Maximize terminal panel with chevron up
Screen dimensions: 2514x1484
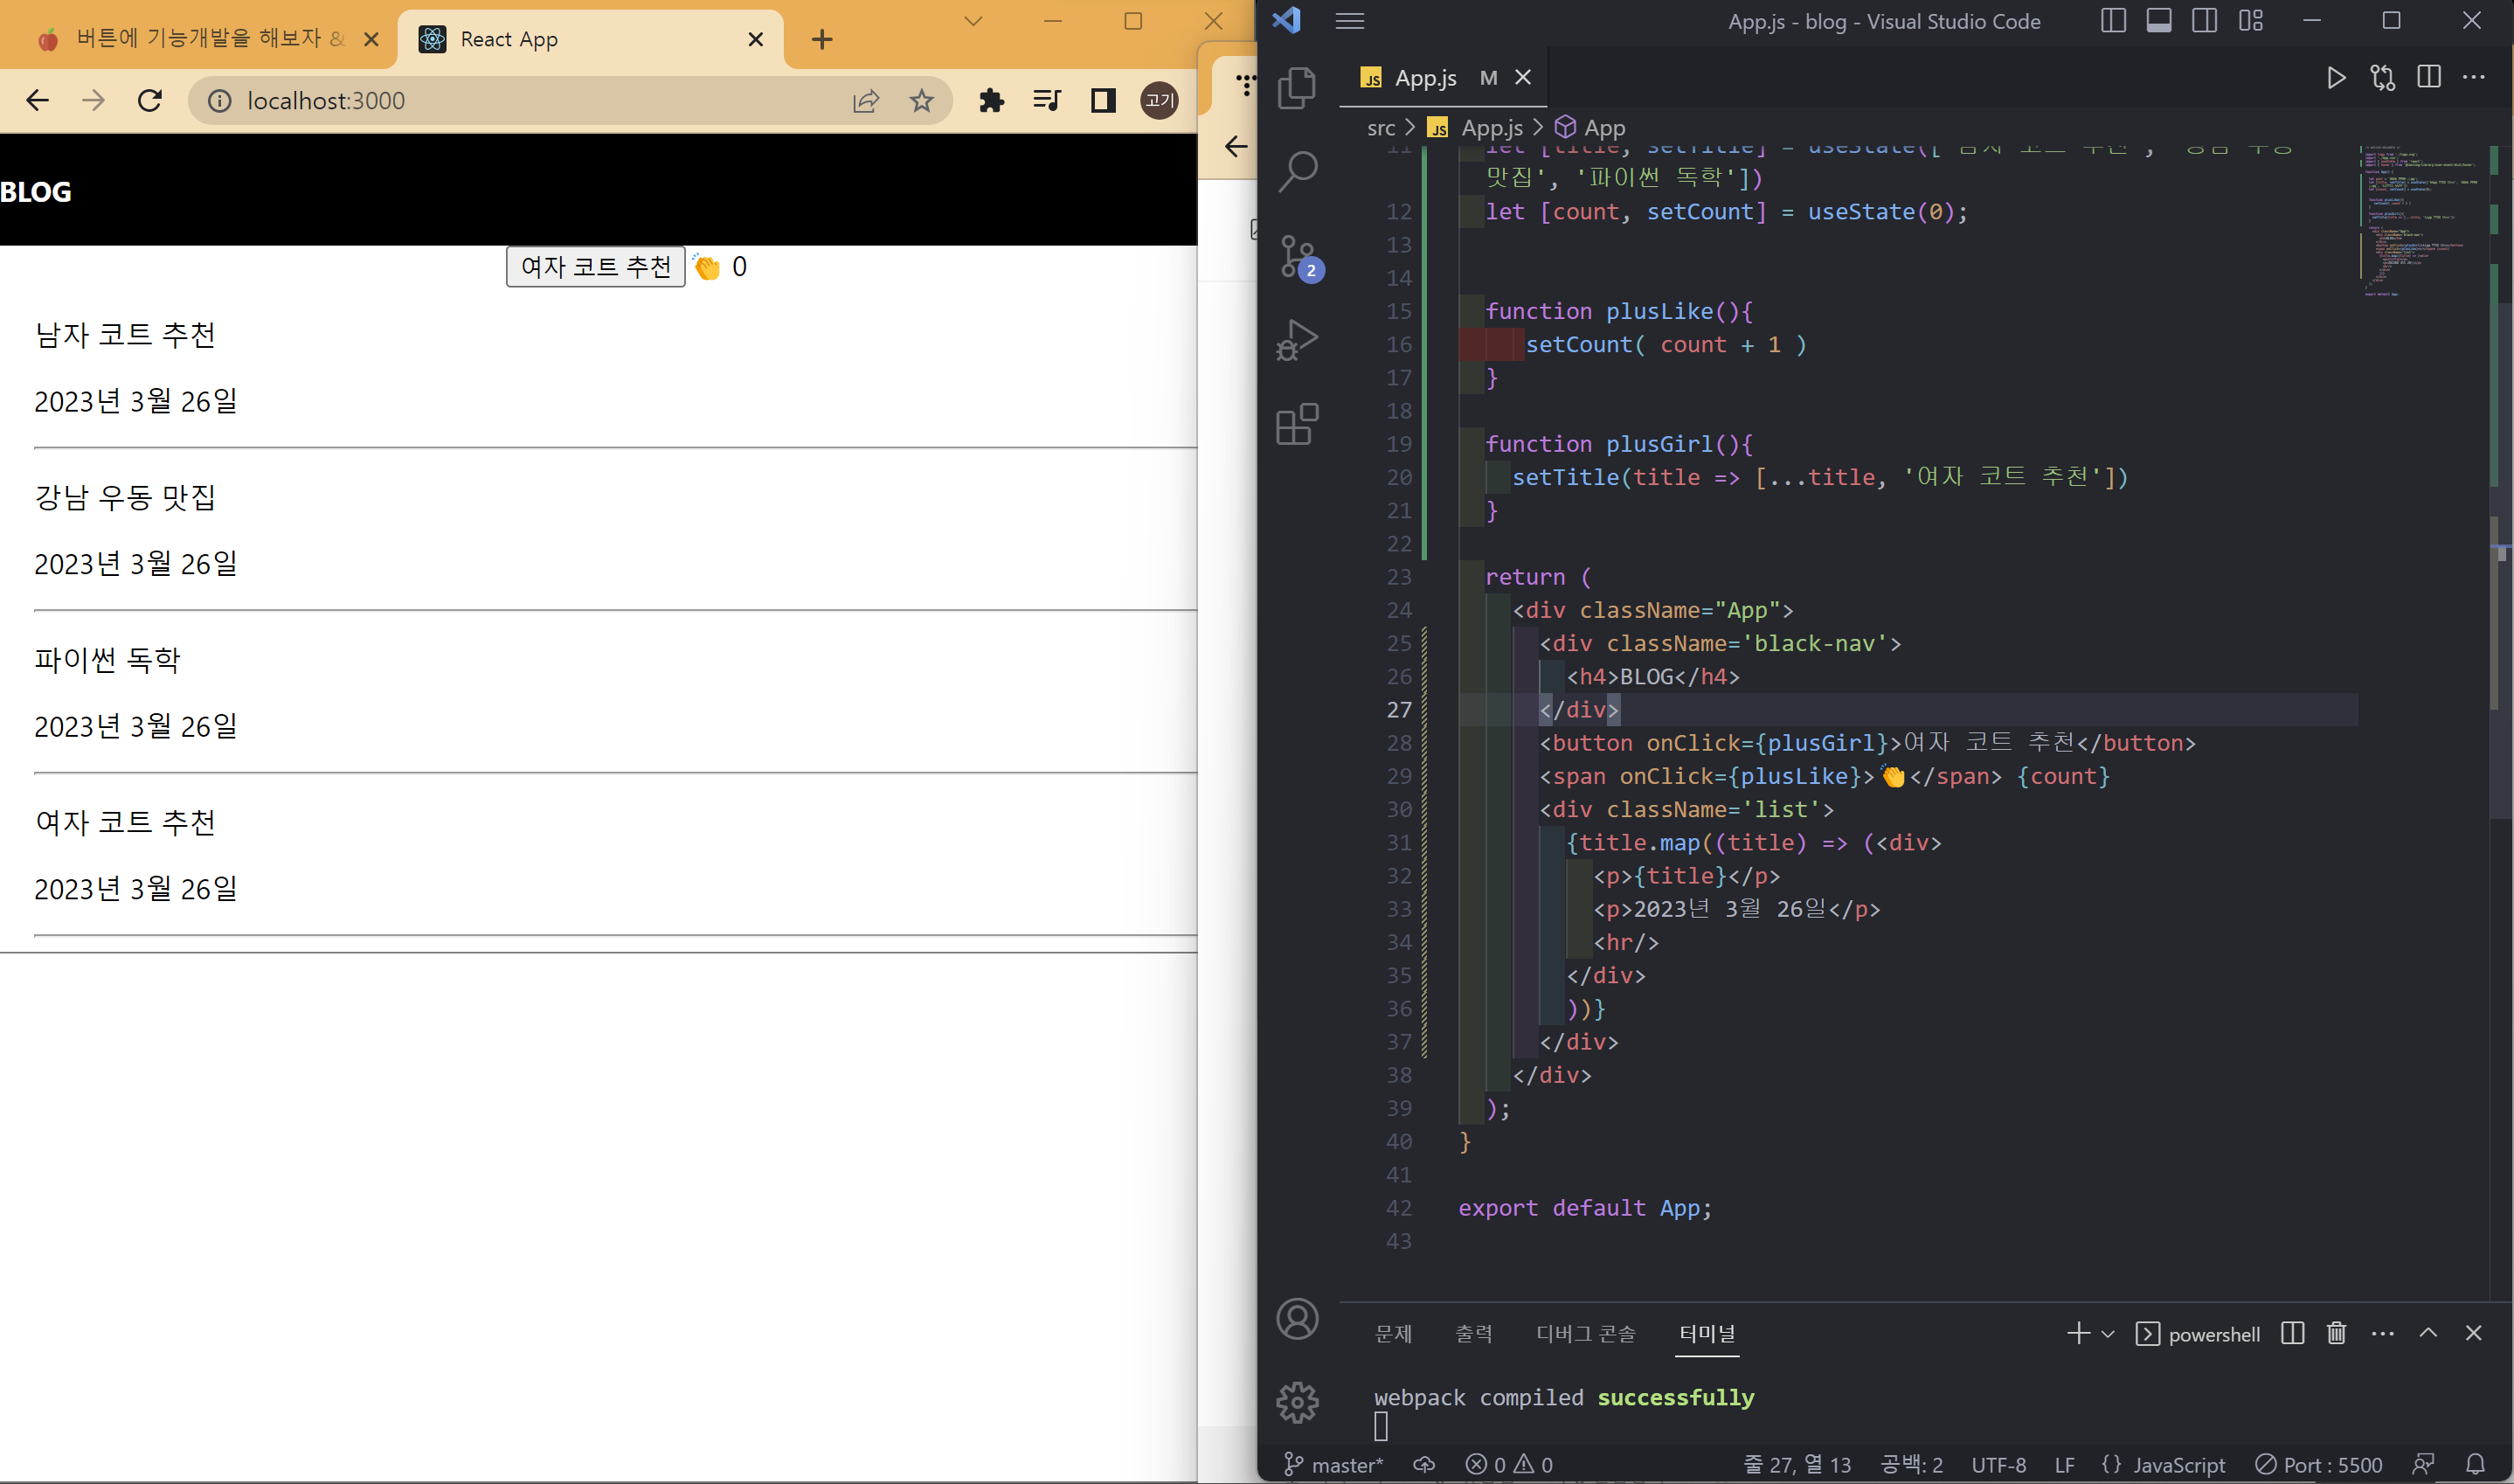2428,1333
